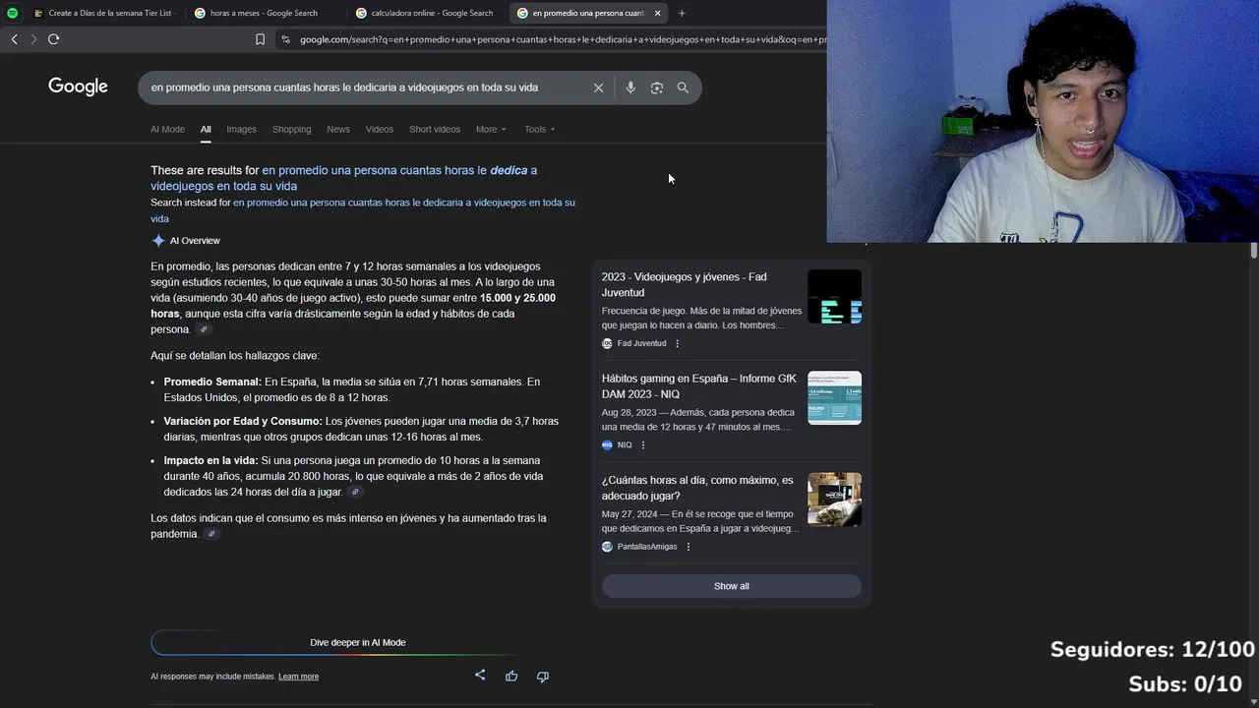Open source link icon after 'a jugar.'

click(x=355, y=492)
